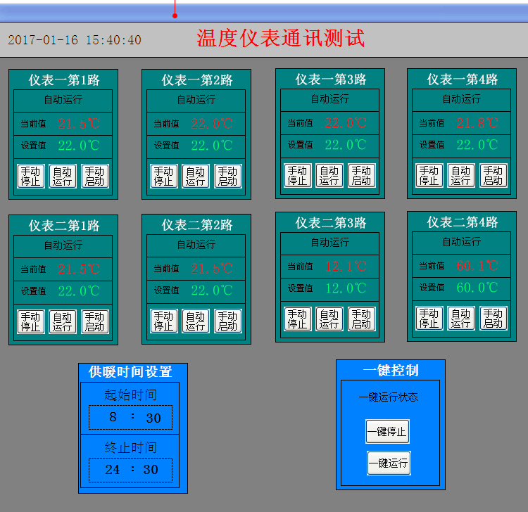Click the 一键停止 button
528x512 pixels.
click(388, 431)
